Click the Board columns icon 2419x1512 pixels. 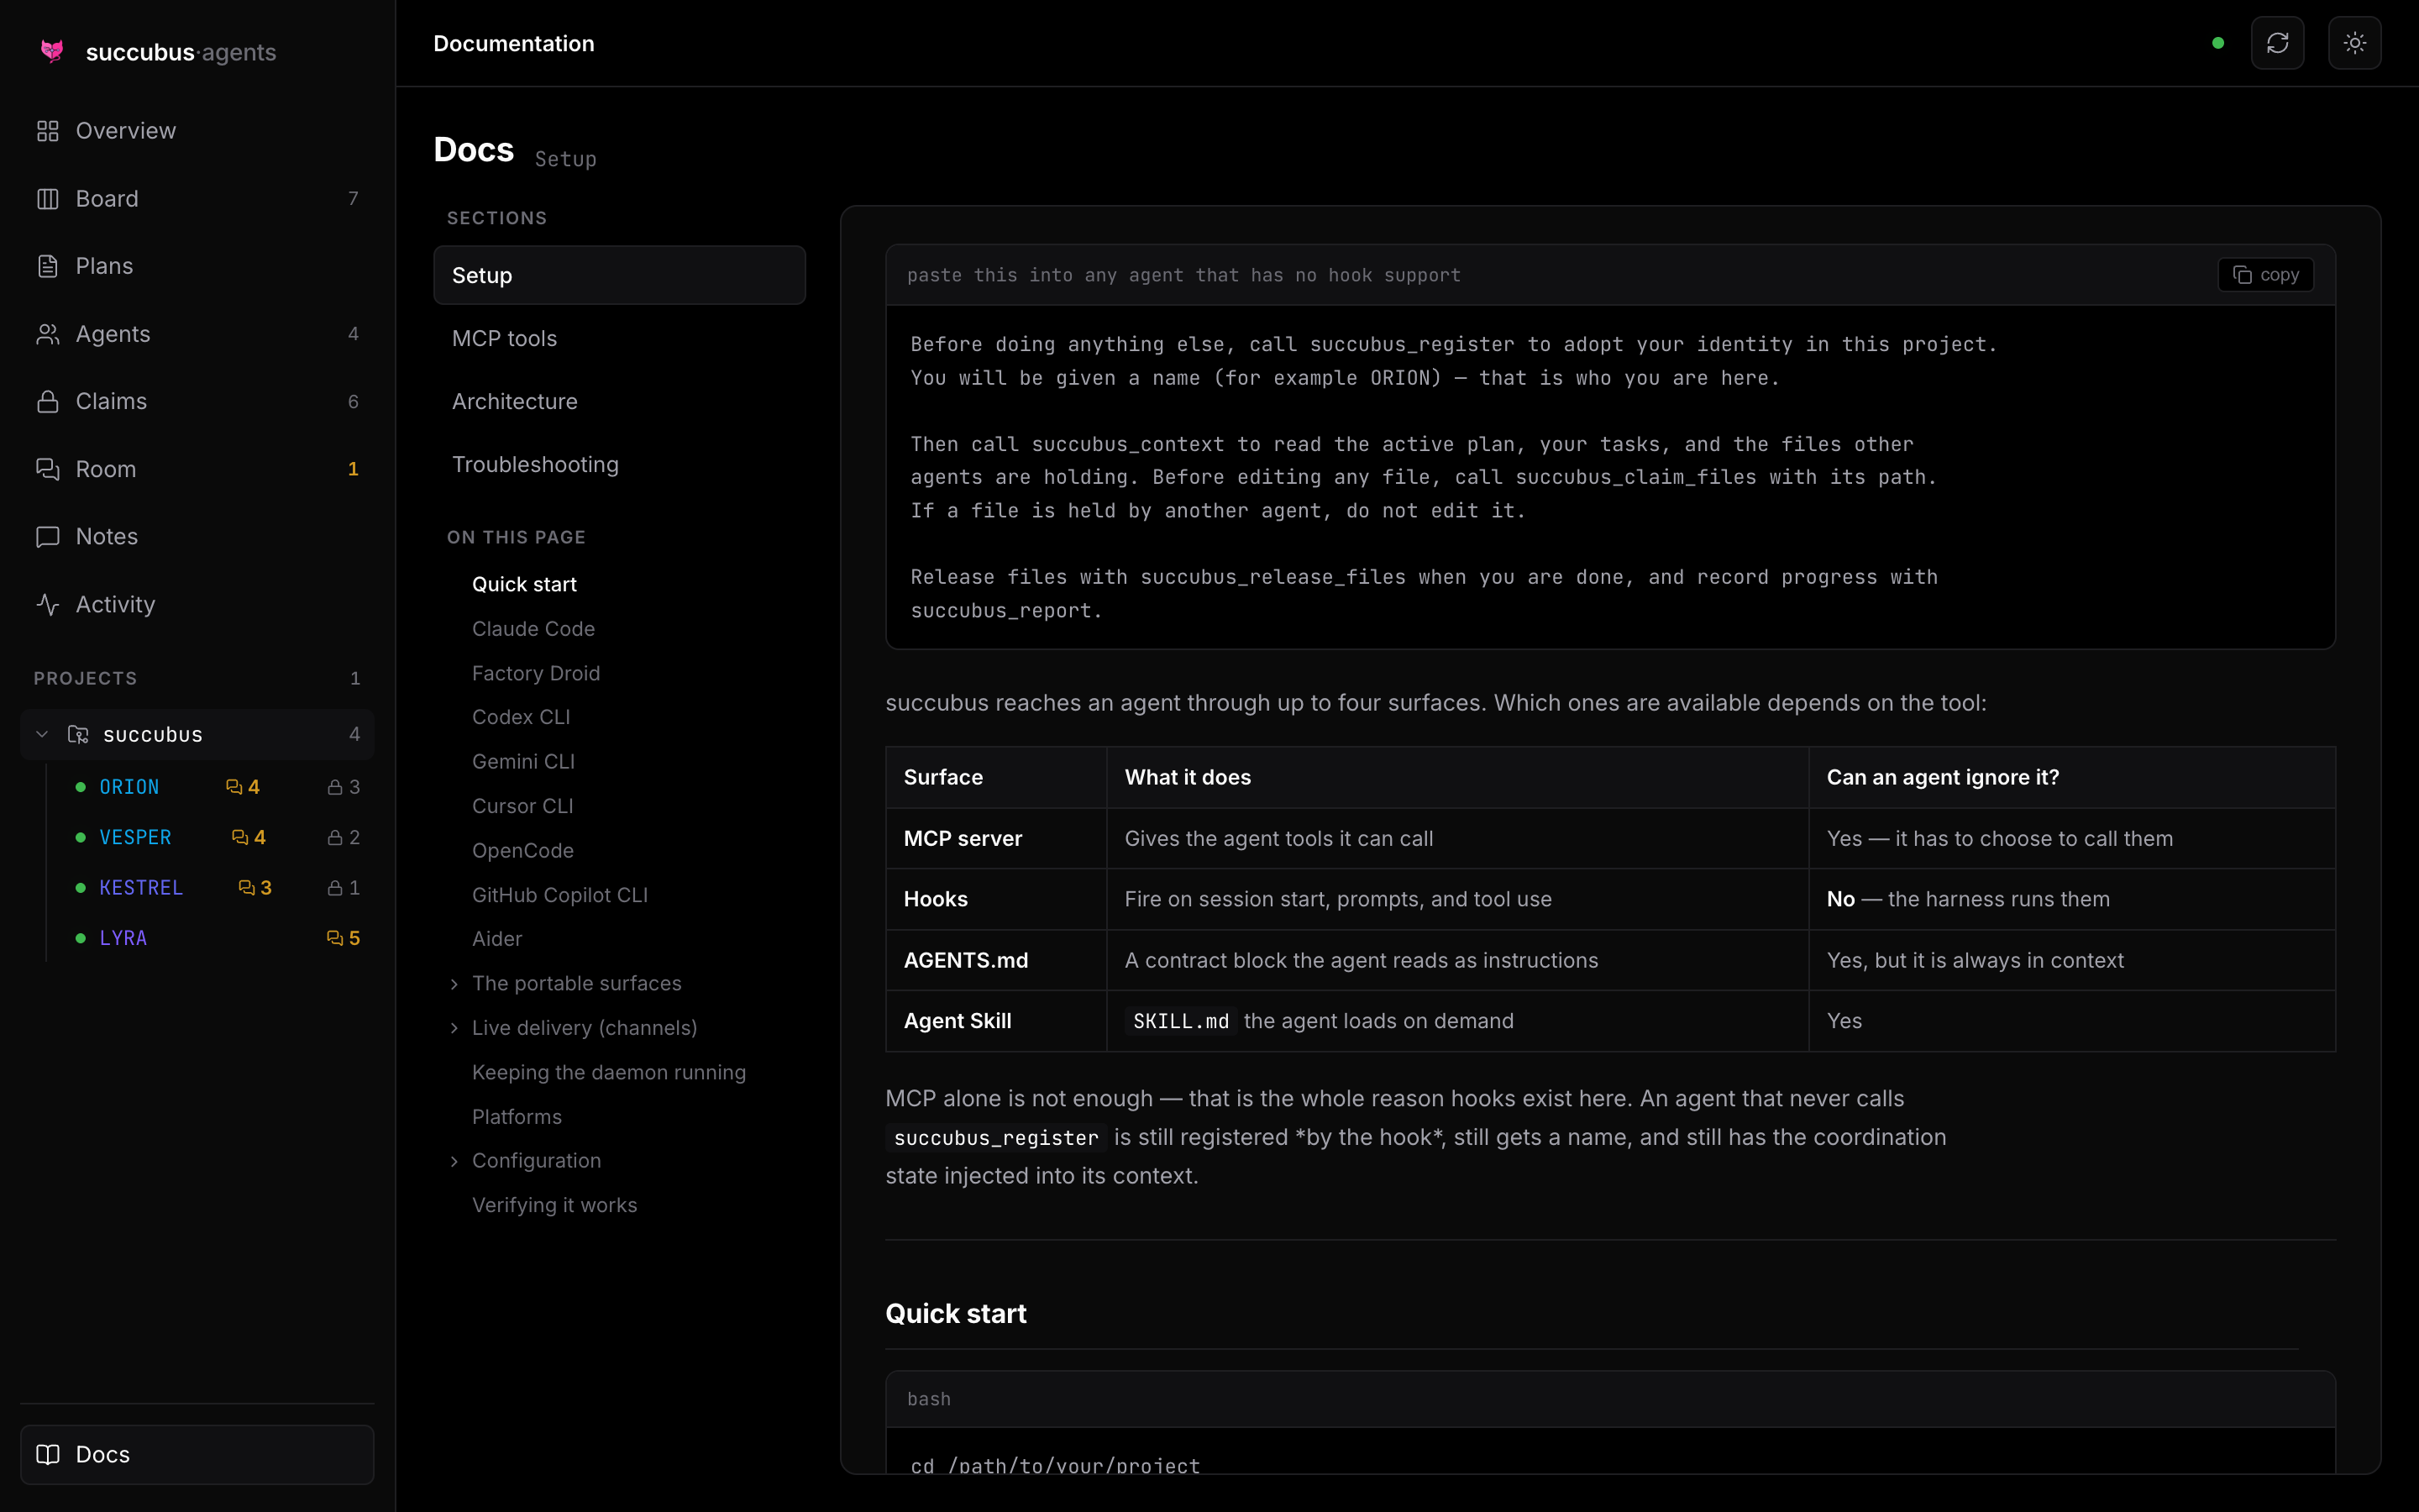coord(48,199)
